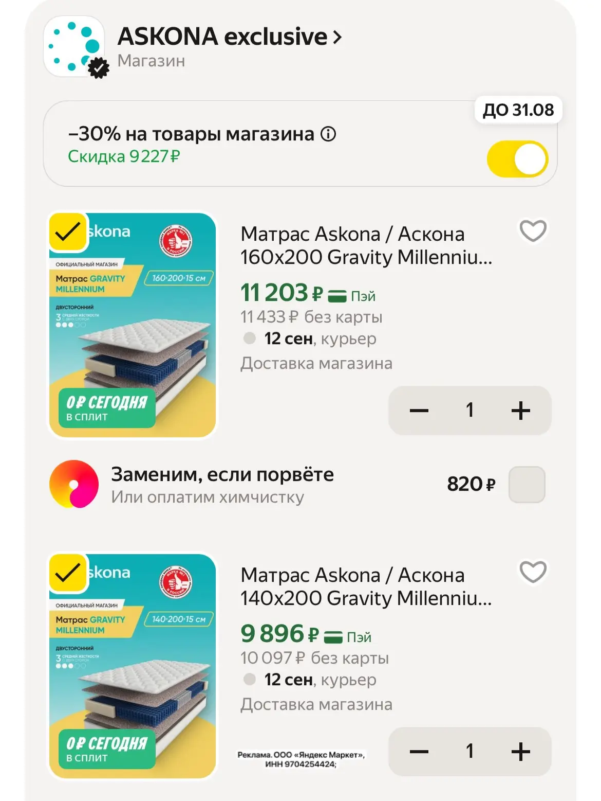Viewport: 601px width, 801px height.
Task: Add 140x200 mattress to favorites via the heart icon
Action: coord(533,572)
